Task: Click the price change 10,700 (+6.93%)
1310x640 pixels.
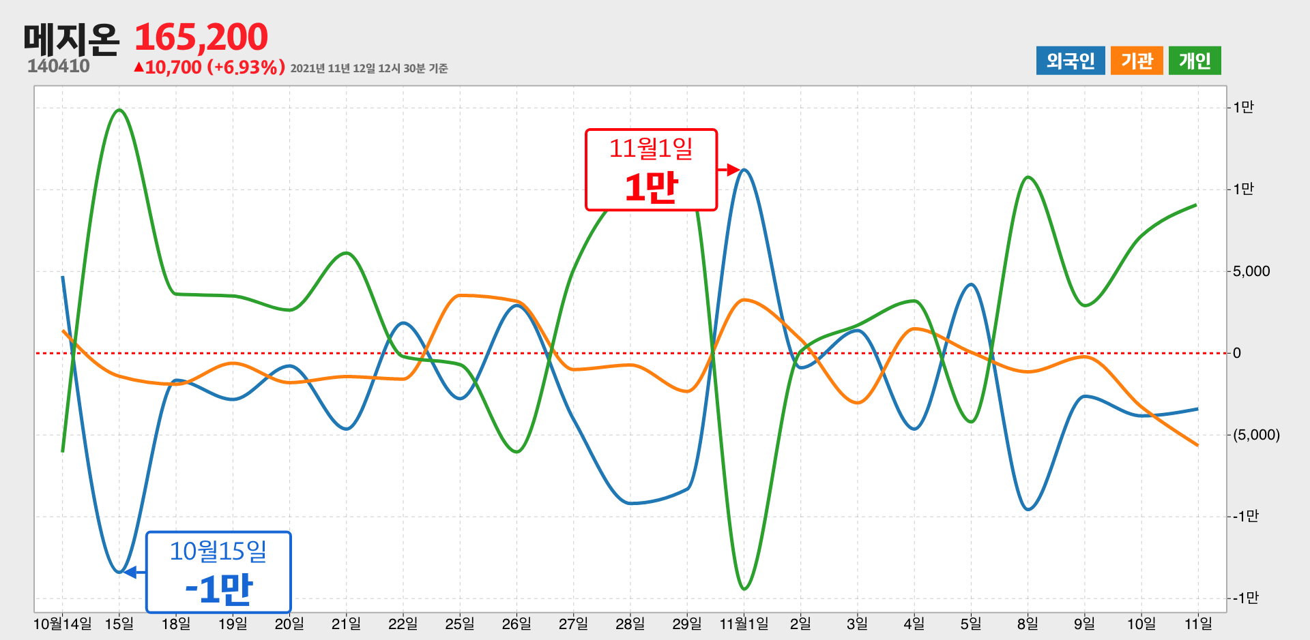Action: coord(209,67)
